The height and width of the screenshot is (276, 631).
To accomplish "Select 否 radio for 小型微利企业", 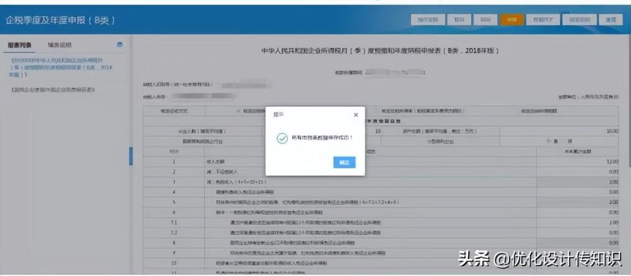I will point(564,141).
